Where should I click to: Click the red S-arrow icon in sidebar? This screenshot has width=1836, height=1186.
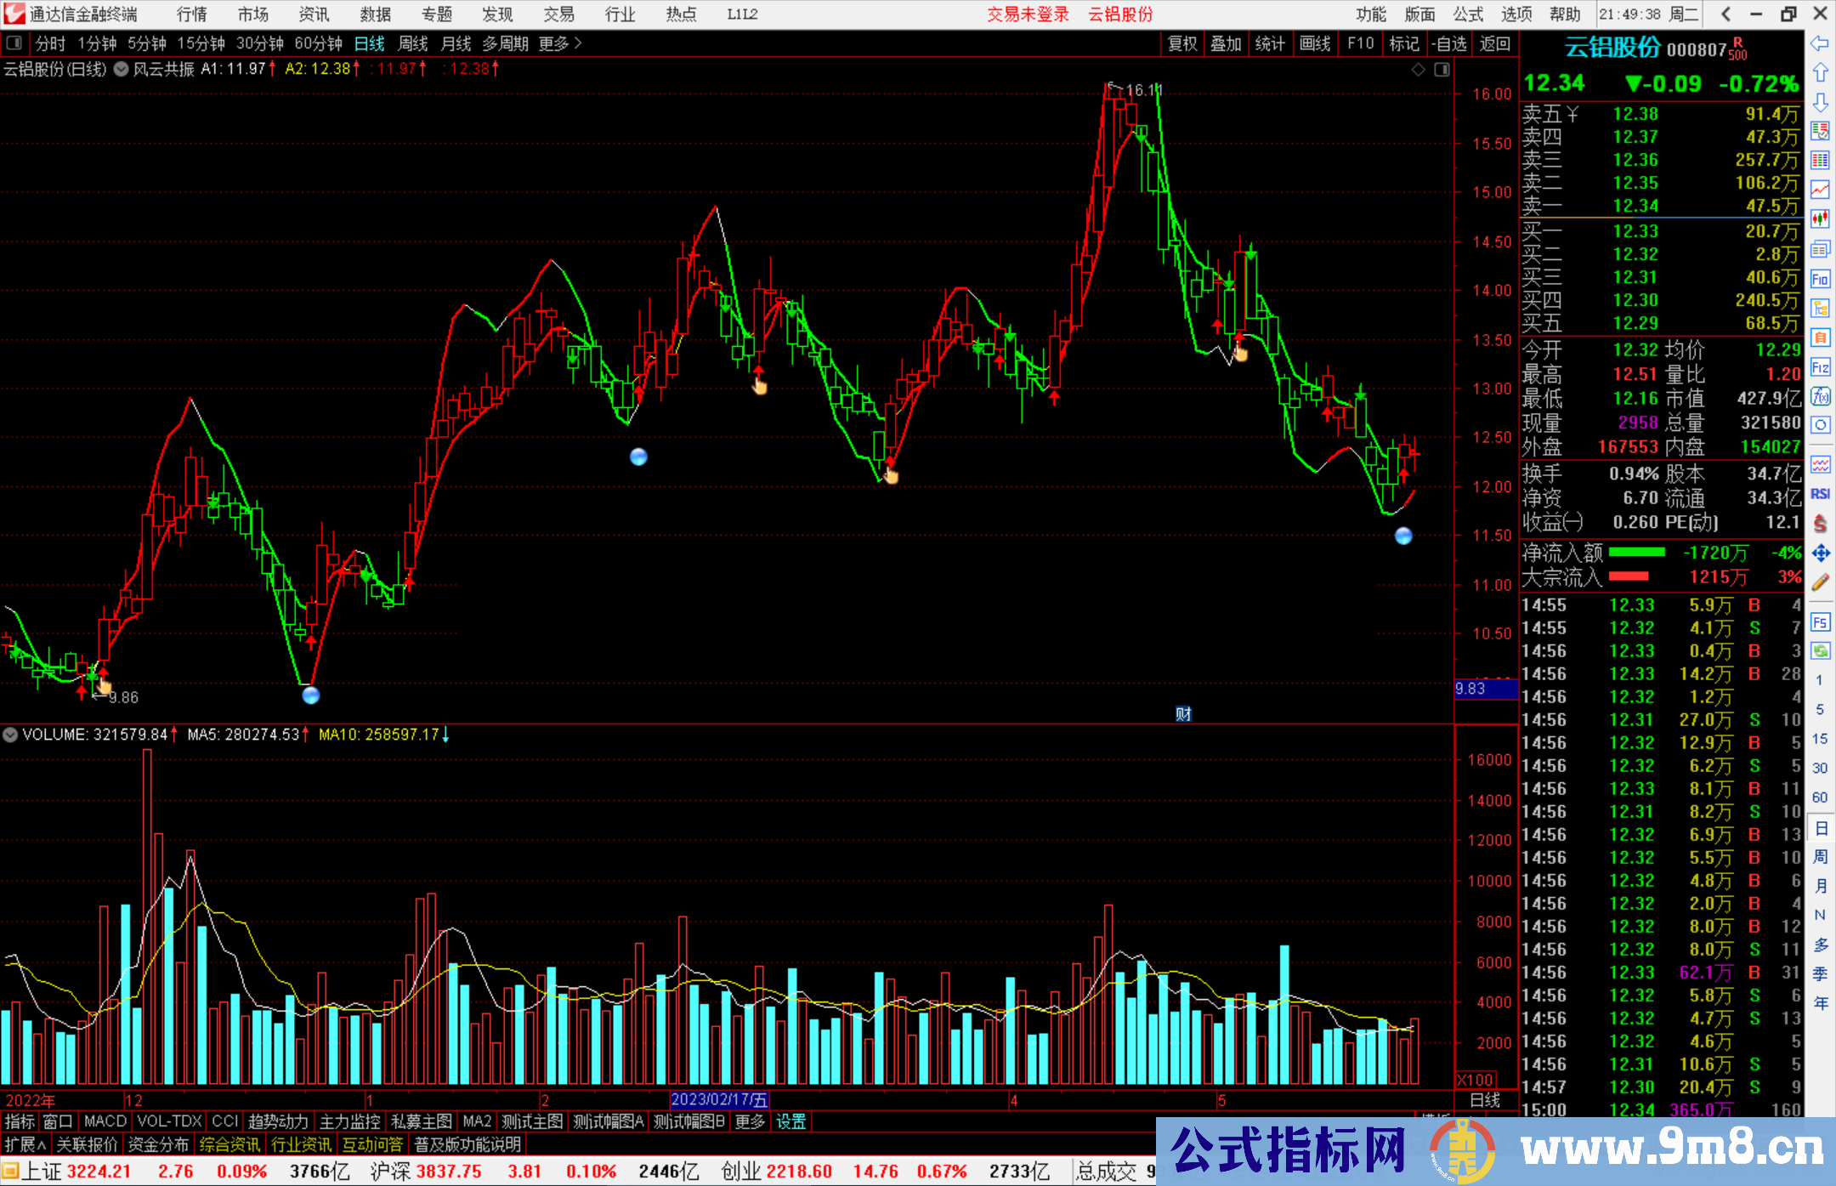pos(1820,524)
